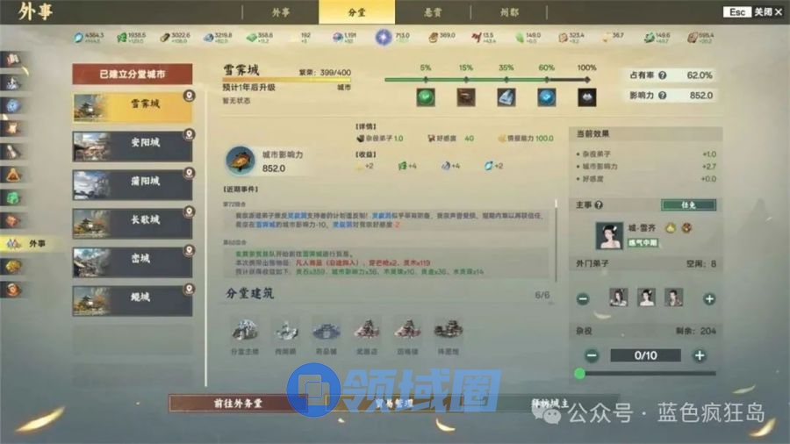Screen dimensions: 790x444
Task: Click the map pin on 安阳城
Action: (x=189, y=134)
